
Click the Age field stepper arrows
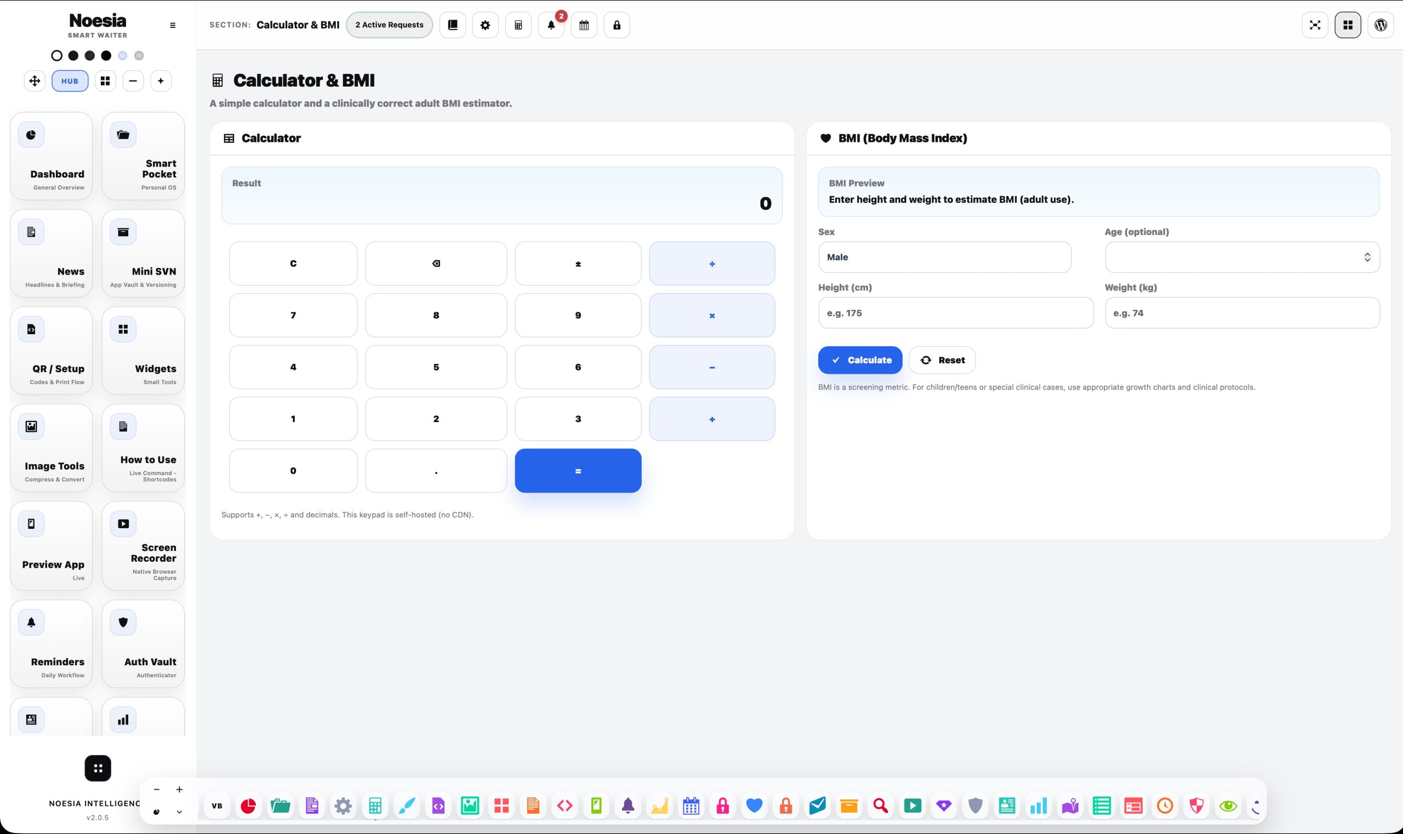[x=1367, y=257]
